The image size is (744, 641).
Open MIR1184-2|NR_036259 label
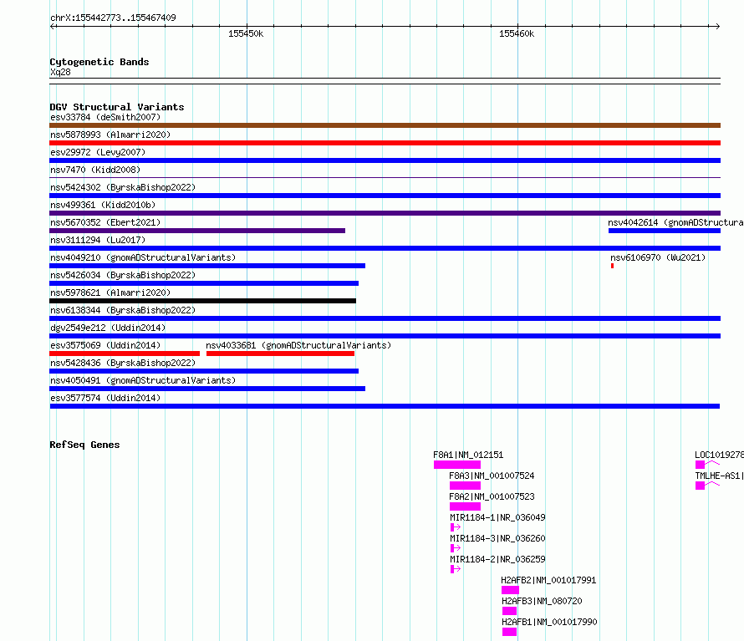(497, 559)
